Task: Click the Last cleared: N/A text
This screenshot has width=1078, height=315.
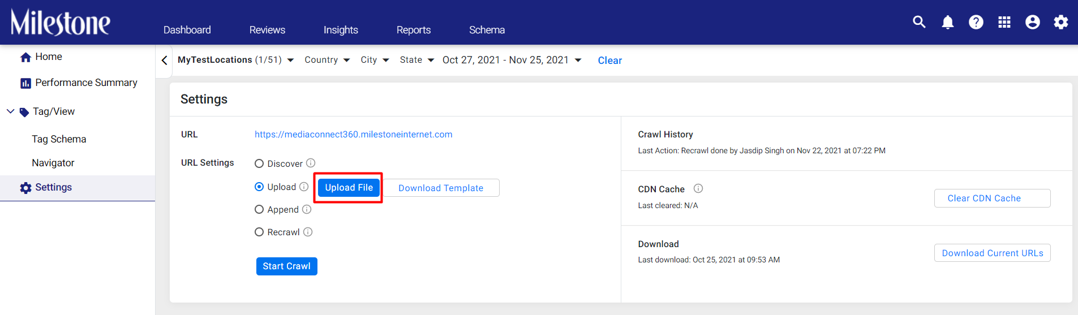Action: (668, 205)
